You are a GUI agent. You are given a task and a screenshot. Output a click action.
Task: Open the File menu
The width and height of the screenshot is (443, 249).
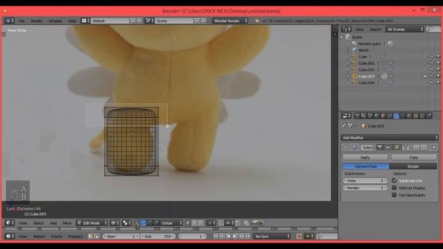click(21, 21)
